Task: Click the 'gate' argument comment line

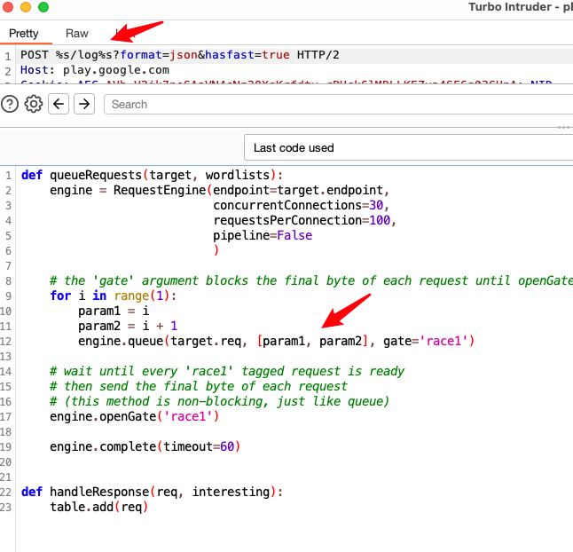Action: tap(311, 280)
